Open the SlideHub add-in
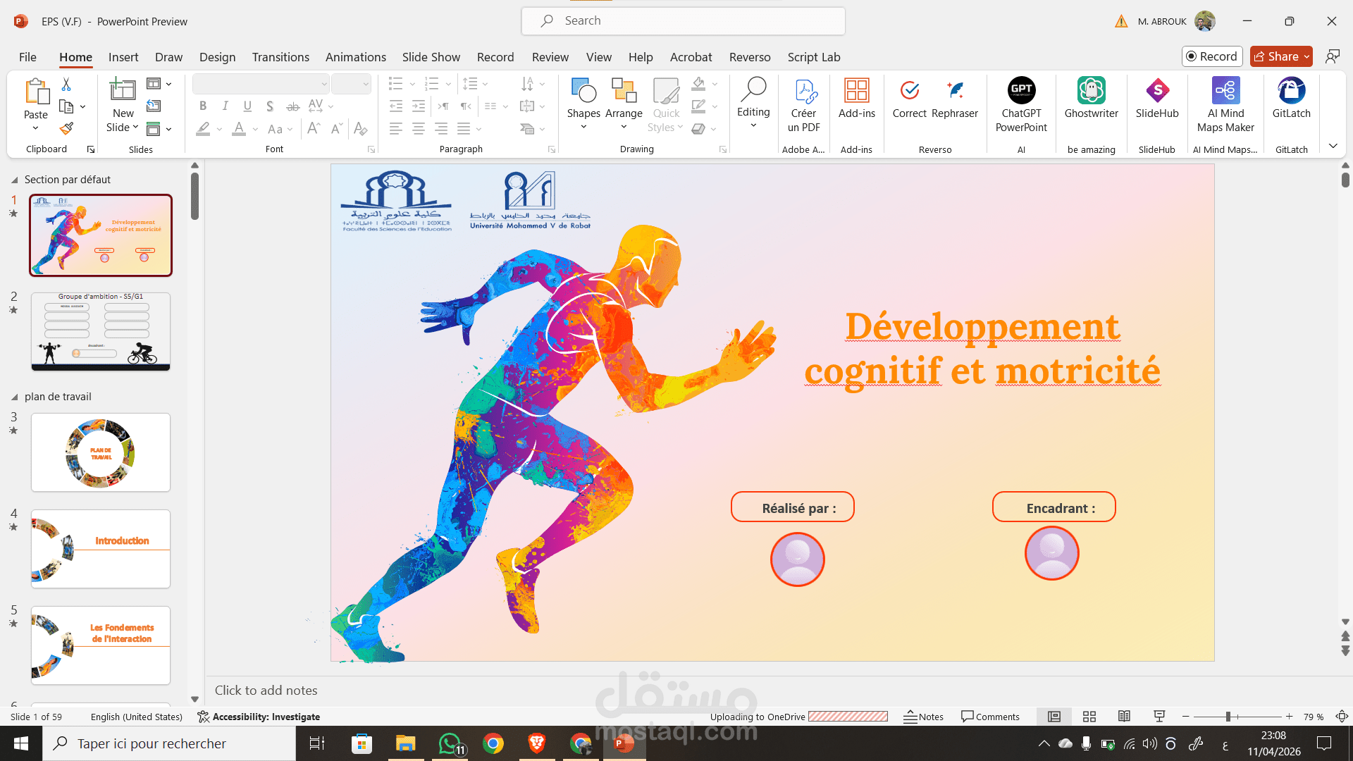1353x761 pixels. point(1157,90)
